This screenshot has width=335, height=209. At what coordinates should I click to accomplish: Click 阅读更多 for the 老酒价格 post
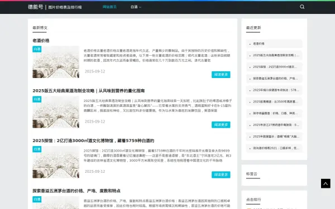point(221,75)
